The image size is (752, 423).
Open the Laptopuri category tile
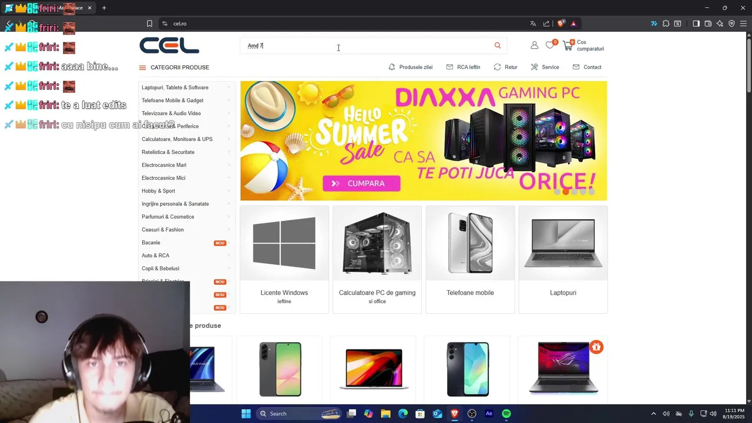click(563, 260)
